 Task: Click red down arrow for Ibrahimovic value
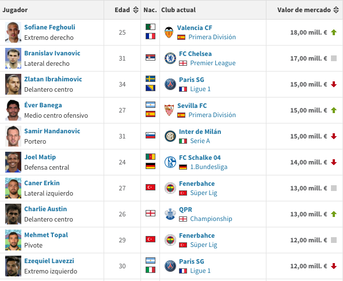tap(334, 84)
